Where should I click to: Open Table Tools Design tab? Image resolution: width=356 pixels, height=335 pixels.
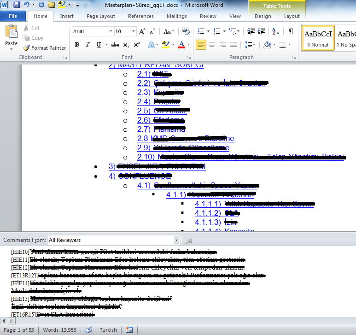click(x=263, y=16)
